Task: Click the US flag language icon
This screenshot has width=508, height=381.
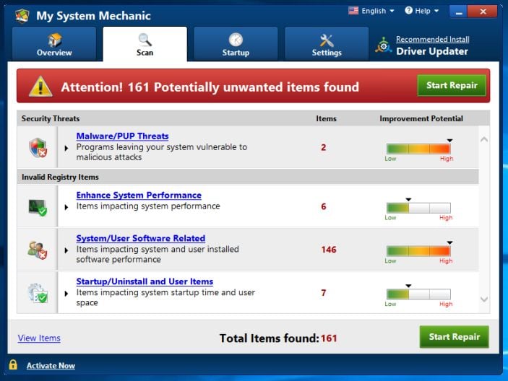Action: (353, 11)
